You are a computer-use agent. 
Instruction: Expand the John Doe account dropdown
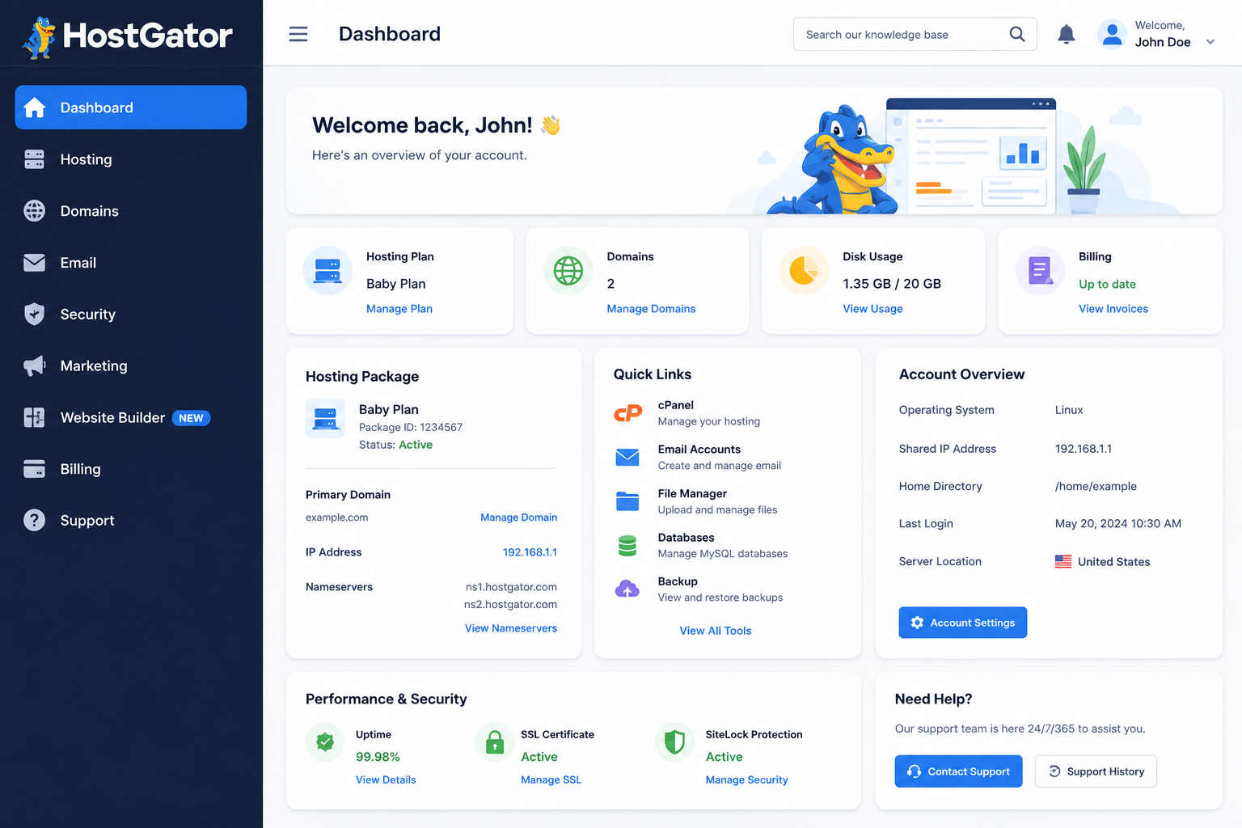coord(1210,42)
